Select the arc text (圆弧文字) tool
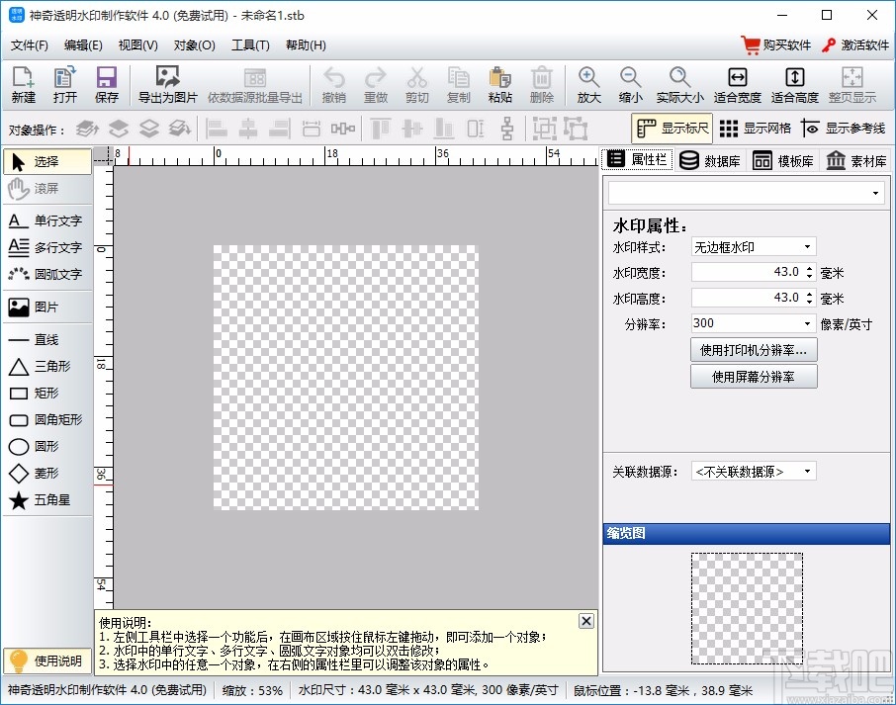896x705 pixels. (x=46, y=274)
